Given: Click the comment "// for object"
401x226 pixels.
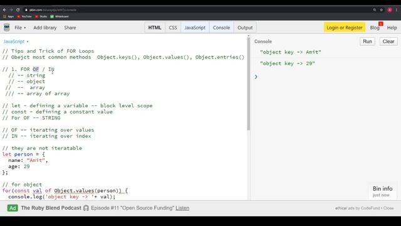Looking at the screenshot, I should [23, 185].
